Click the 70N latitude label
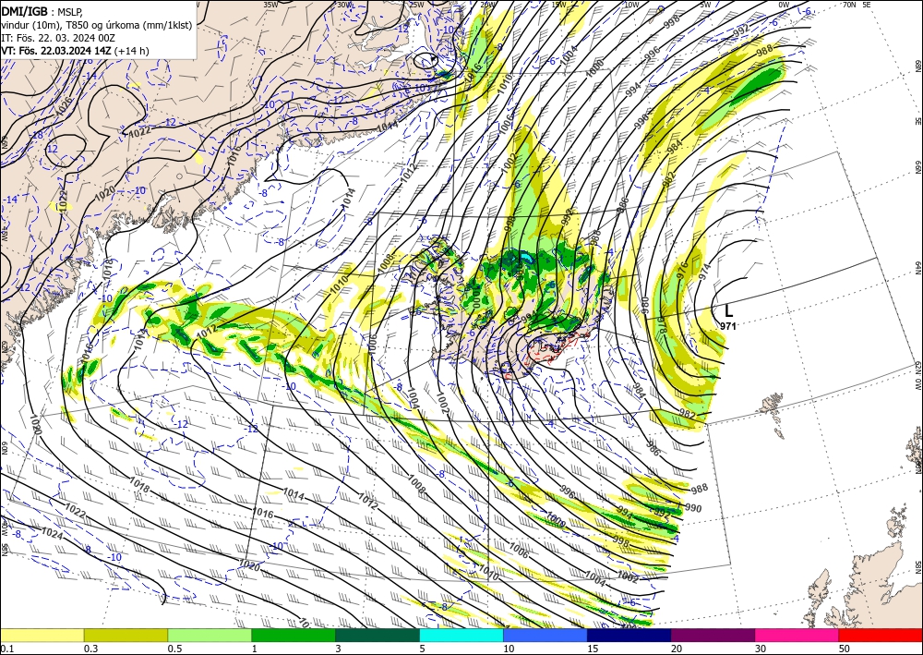This screenshot has height=655, width=923. [849, 5]
